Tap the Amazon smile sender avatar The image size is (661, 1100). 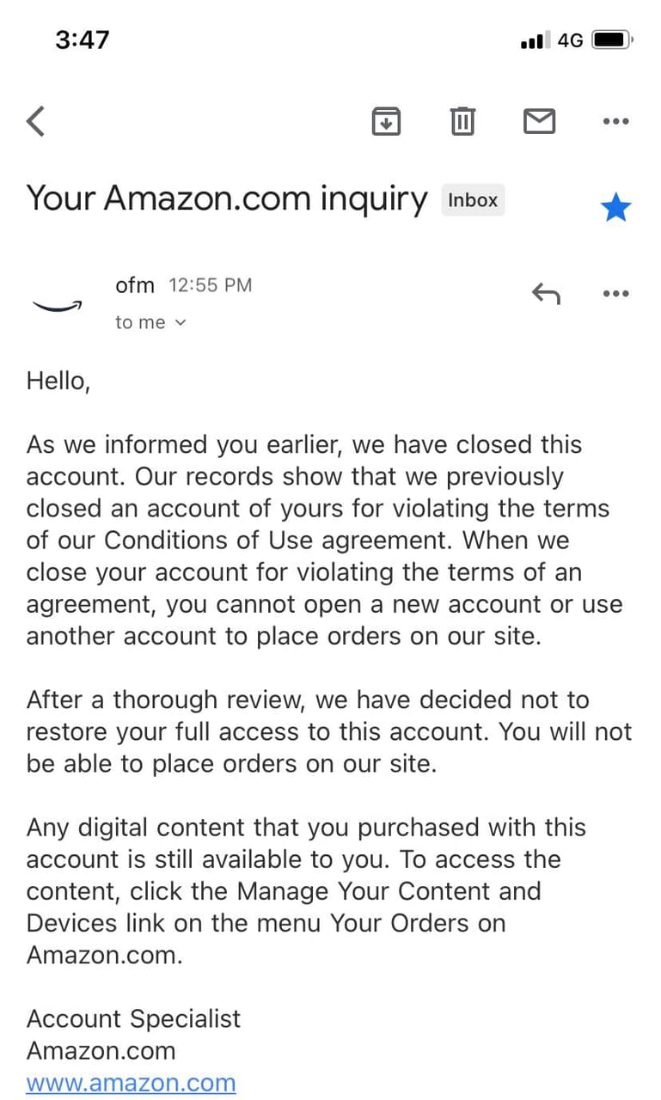pos(57,304)
